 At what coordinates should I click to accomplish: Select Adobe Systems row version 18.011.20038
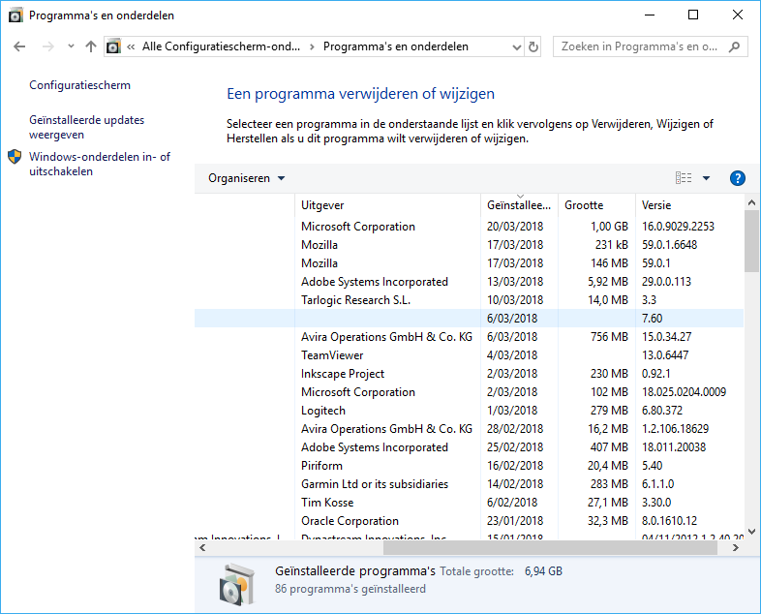point(469,447)
